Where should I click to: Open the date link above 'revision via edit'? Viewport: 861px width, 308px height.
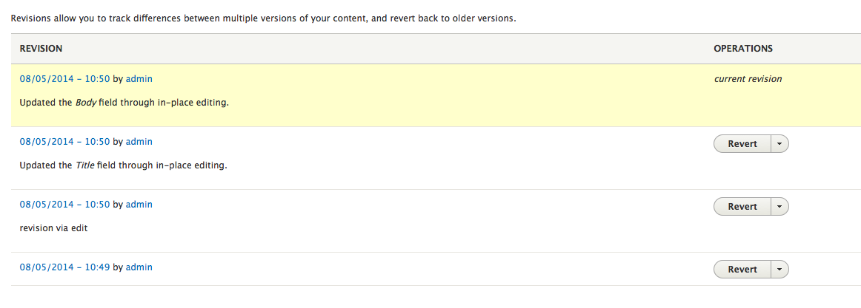pyautogui.click(x=64, y=204)
